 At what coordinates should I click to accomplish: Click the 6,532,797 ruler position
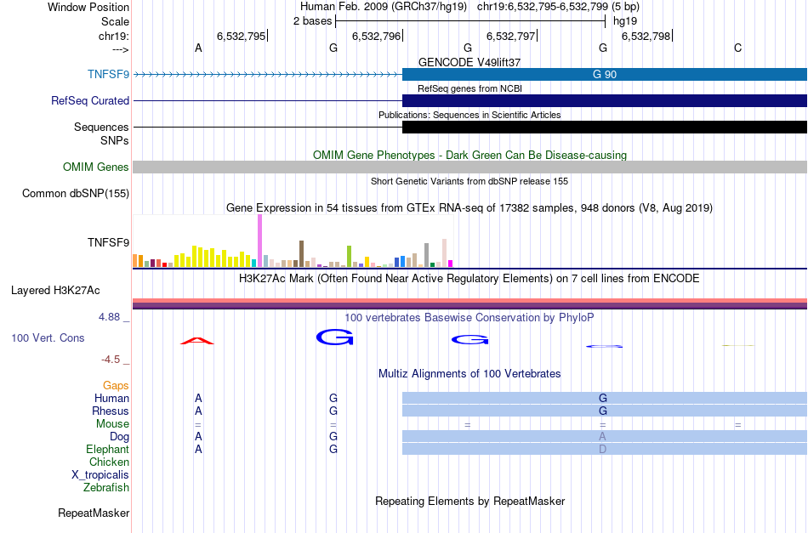tap(510, 36)
